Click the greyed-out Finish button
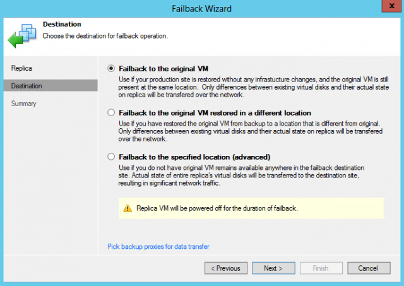 [x=321, y=268]
